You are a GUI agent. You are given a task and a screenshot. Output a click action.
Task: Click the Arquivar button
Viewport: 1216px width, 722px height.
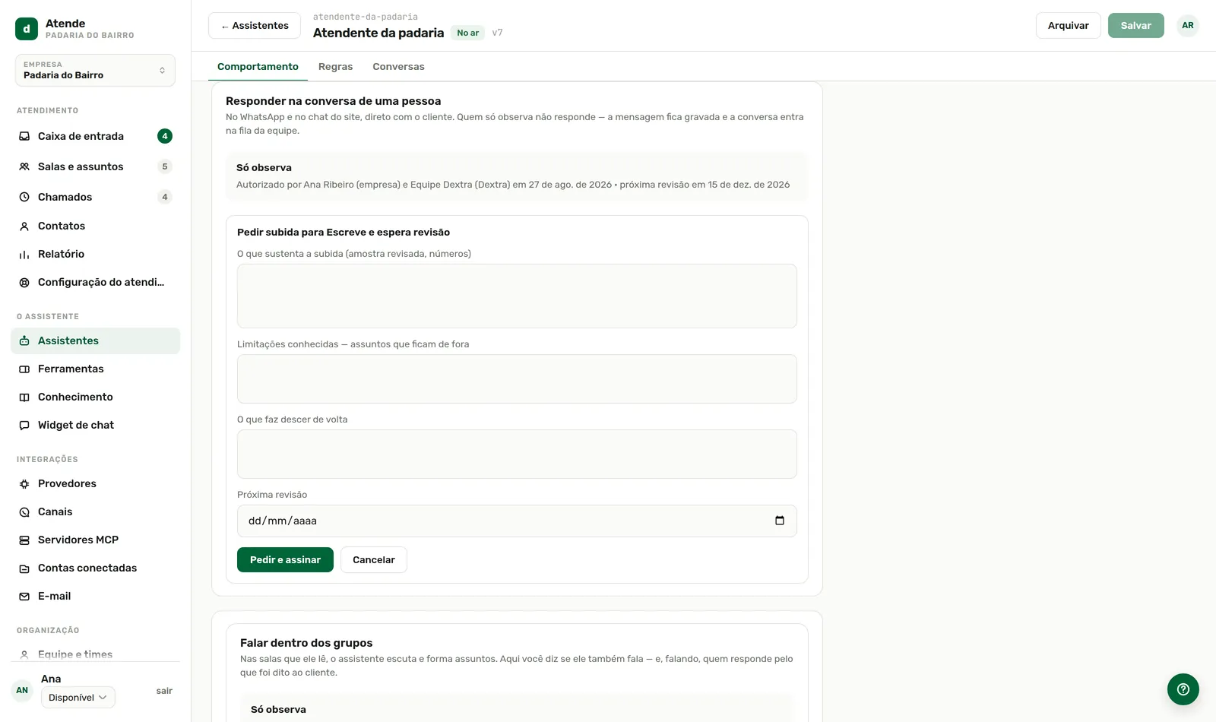(x=1069, y=25)
